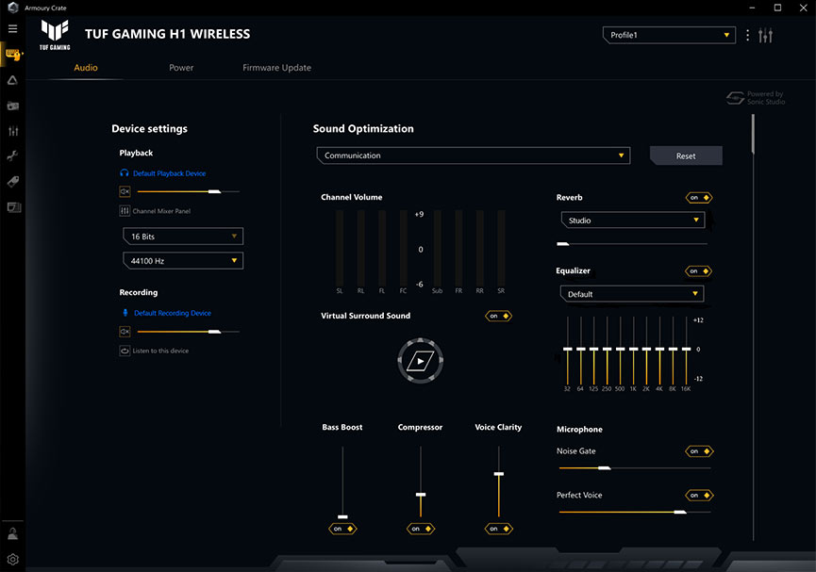Viewport: 816px width, 572px height.
Task: Open the hamburger menu in the sidebar
Action: pos(12,28)
